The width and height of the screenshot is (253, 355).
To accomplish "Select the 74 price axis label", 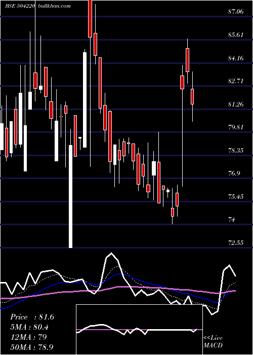I will (x=232, y=220).
